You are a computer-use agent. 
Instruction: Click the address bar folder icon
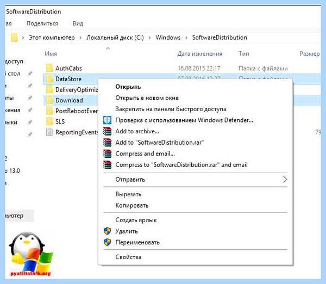click(14, 37)
